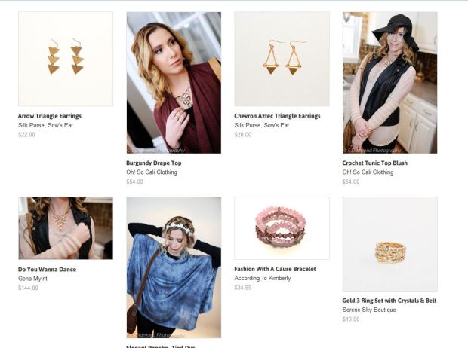Click the Chevron Aztec Triangle Earrings title
This screenshot has height=348, width=468.
click(x=277, y=116)
